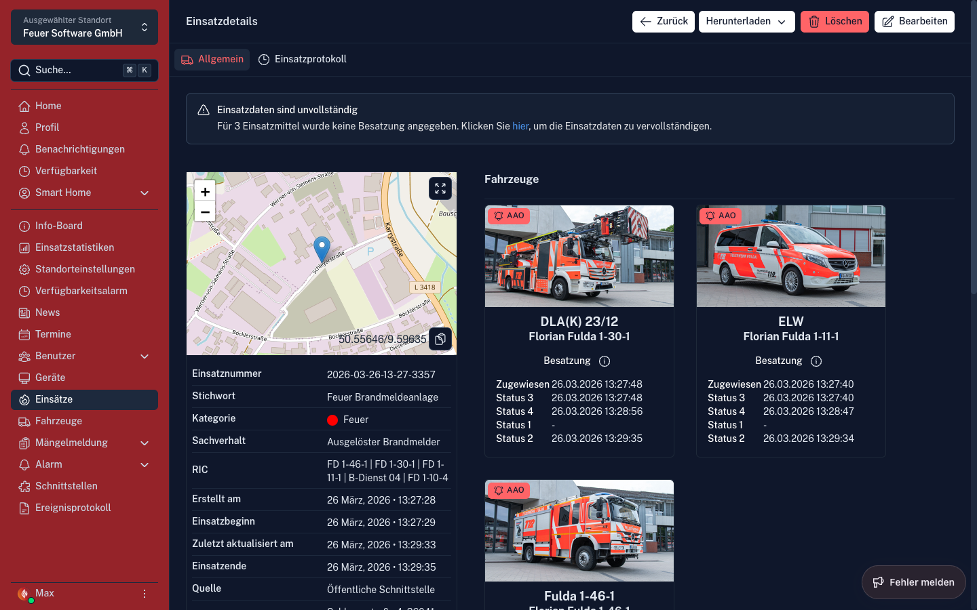The height and width of the screenshot is (610, 977).
Task: Click the Ereignisprotokoll document icon
Action: point(24,508)
